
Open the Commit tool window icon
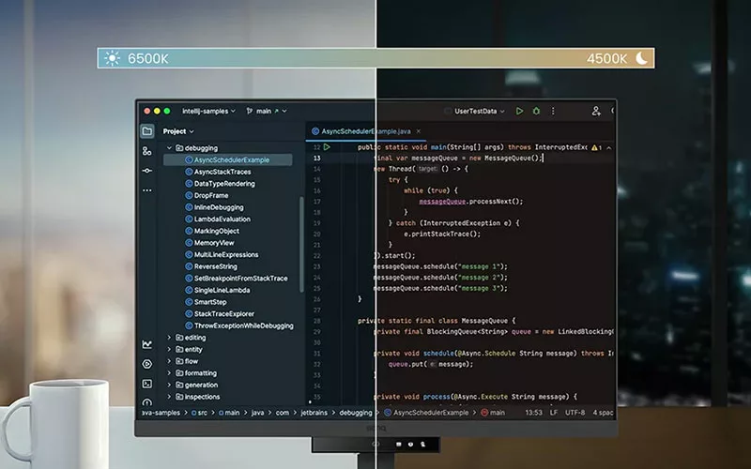(x=147, y=171)
